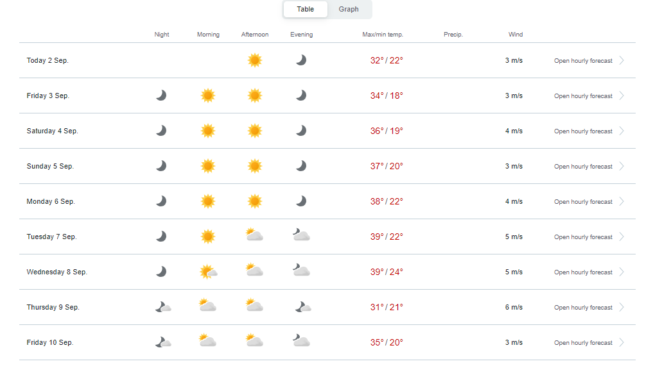Screen dimensions: 653x366
Task: Click Sunday 5 Sep. afternoon sun icon
Action: coord(255,166)
